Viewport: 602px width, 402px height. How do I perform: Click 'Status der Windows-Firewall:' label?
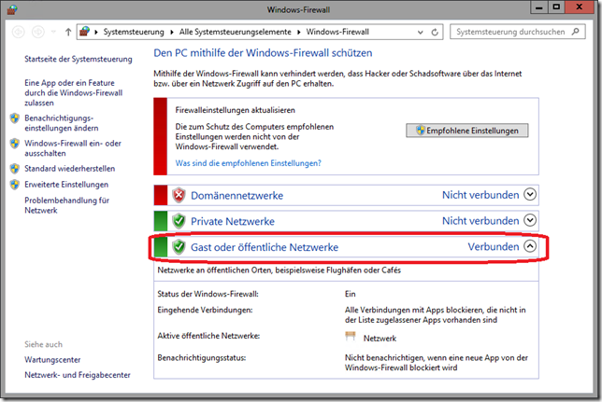pyautogui.click(x=208, y=294)
